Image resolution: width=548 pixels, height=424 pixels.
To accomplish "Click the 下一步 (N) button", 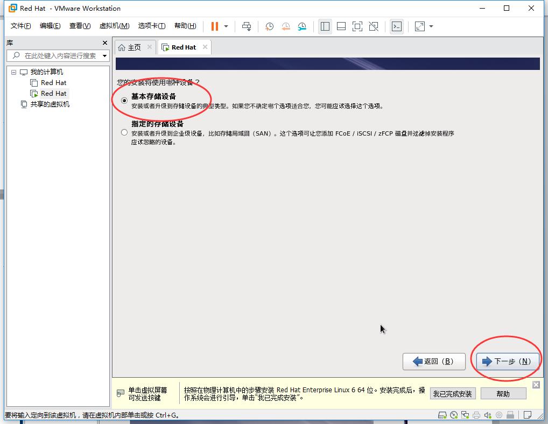I will pos(508,362).
